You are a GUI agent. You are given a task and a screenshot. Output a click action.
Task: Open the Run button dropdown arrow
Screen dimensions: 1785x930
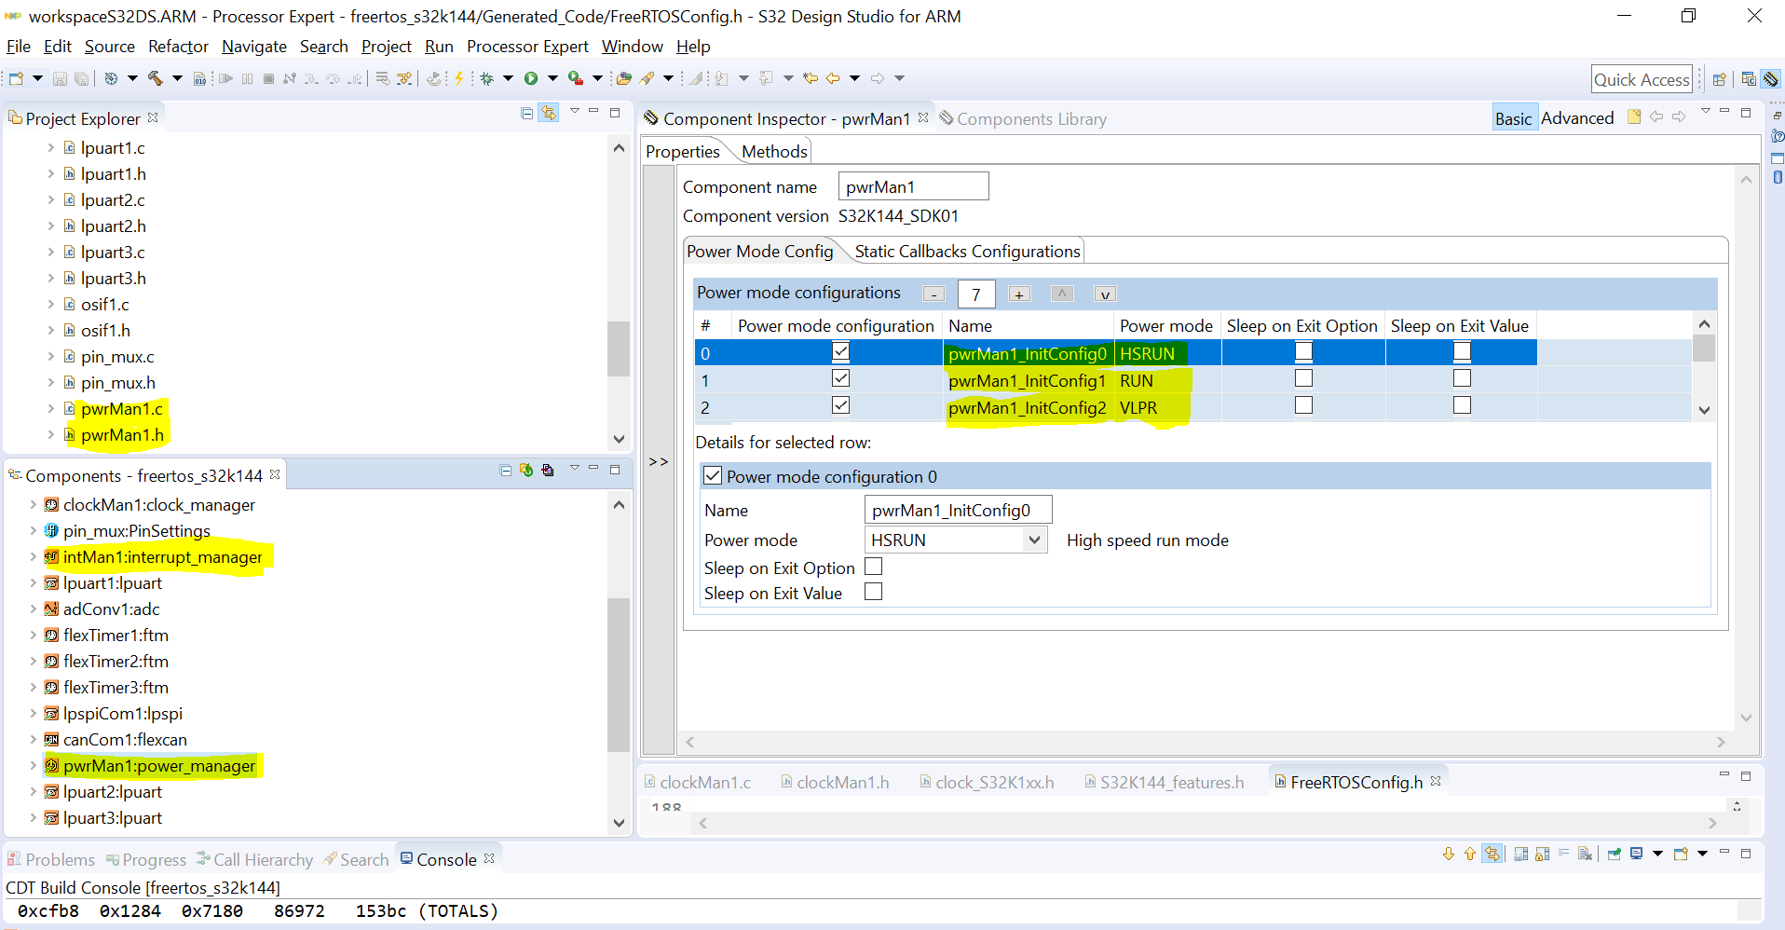[x=552, y=78]
